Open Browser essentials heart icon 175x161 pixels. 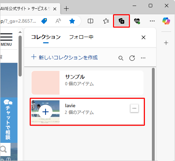[137, 21]
